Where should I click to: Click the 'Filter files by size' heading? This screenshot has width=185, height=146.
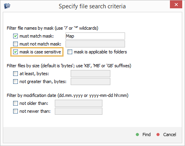(69, 66)
